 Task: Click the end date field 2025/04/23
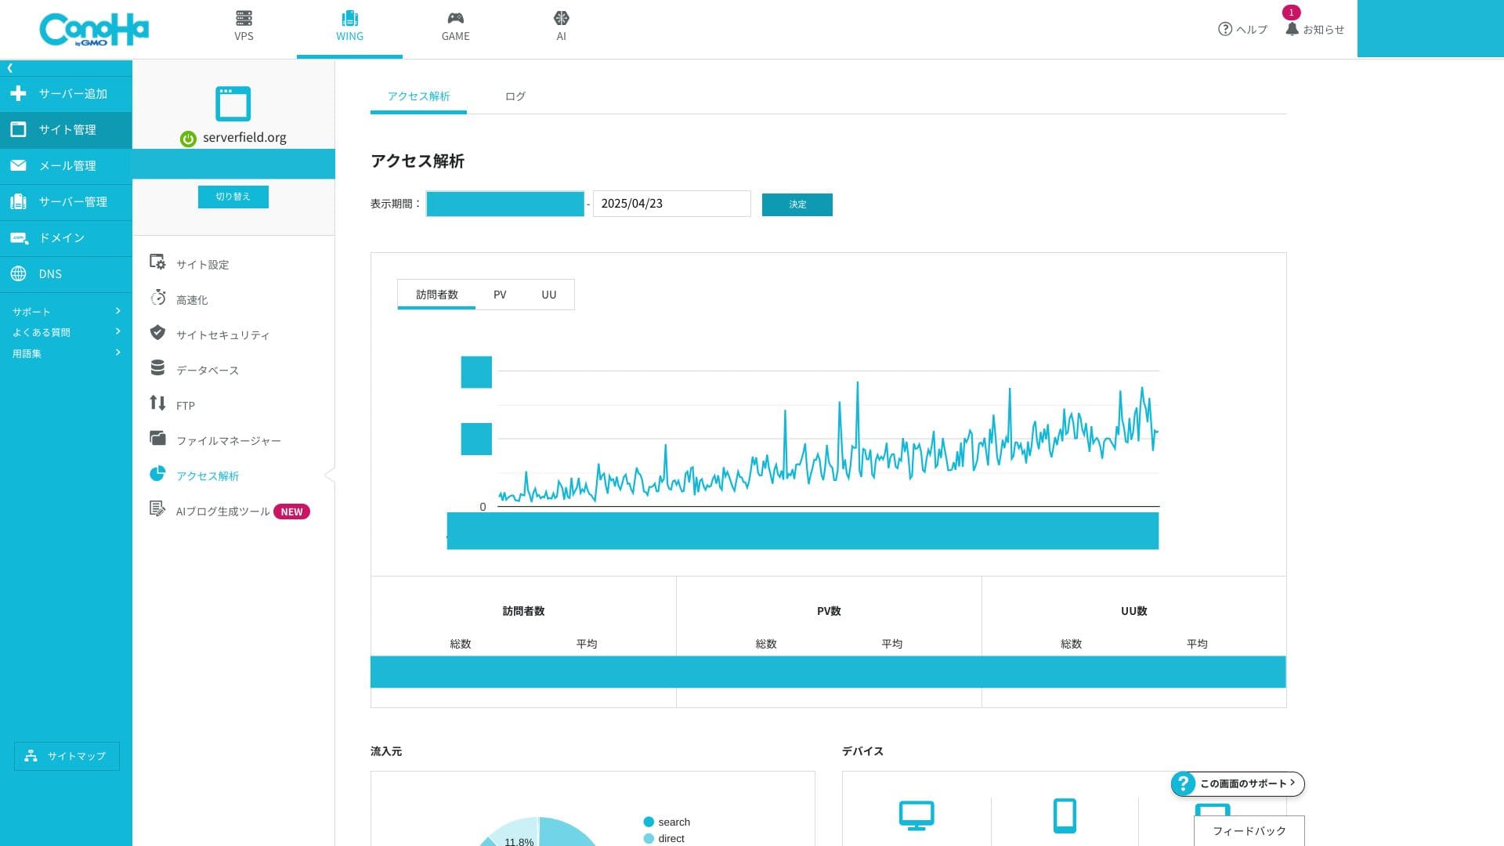click(671, 204)
